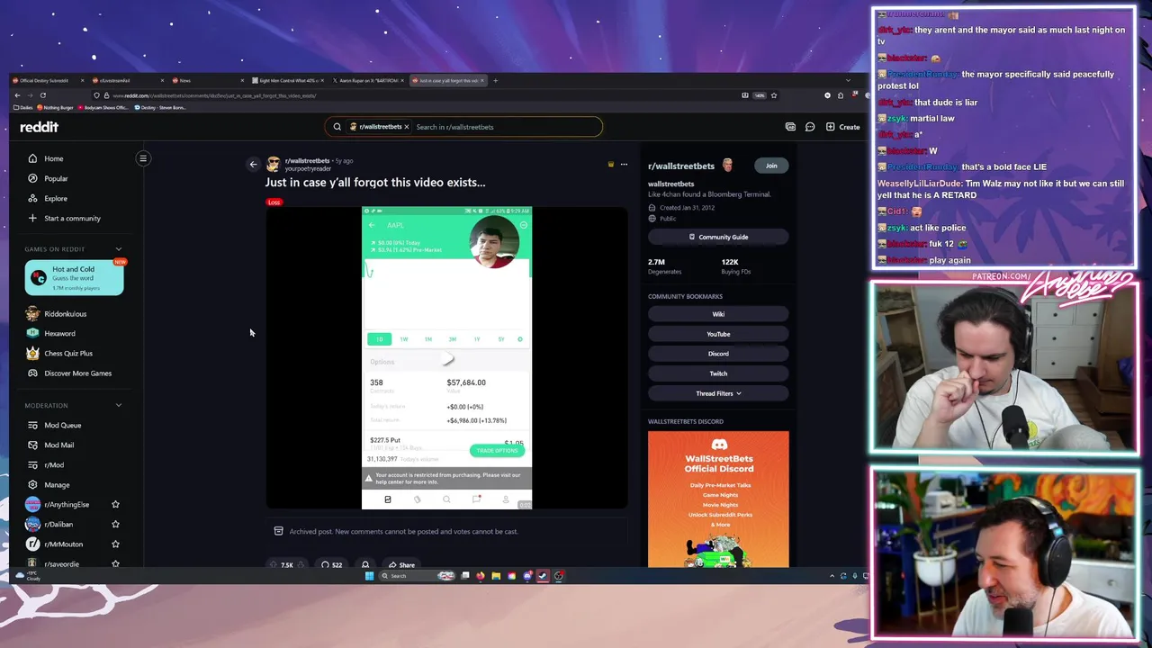Open Firefox from the taskbar

tap(481, 576)
